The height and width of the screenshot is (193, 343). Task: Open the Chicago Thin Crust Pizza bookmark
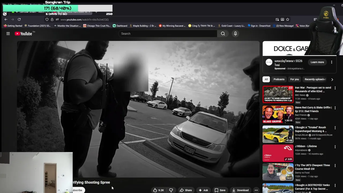click(97, 26)
